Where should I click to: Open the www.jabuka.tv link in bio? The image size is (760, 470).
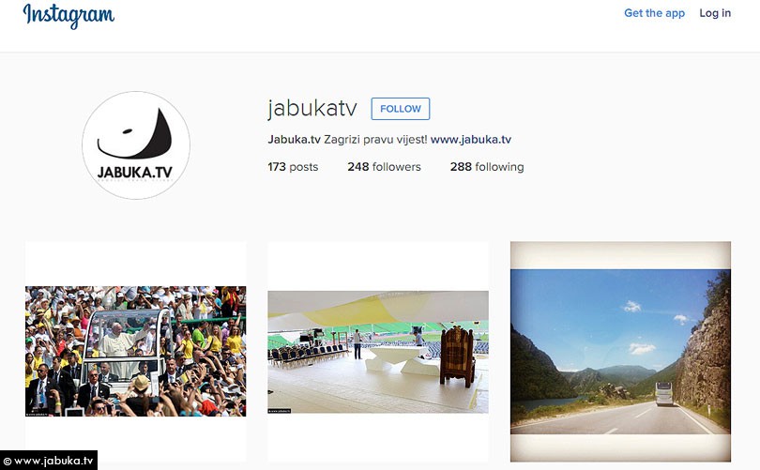[471, 140]
